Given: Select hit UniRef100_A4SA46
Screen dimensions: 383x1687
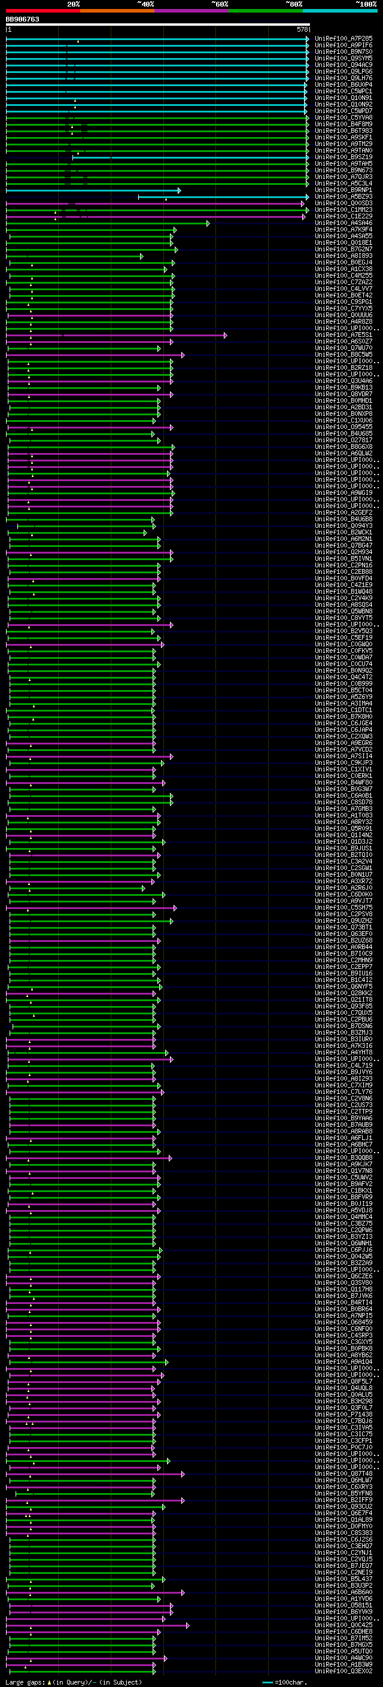Looking at the screenshot, I should [344, 223].
